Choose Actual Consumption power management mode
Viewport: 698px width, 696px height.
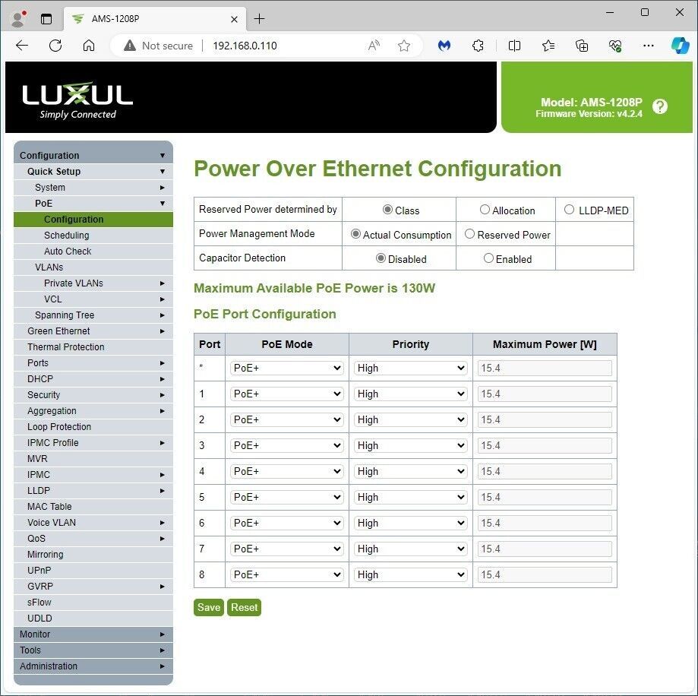[355, 234]
